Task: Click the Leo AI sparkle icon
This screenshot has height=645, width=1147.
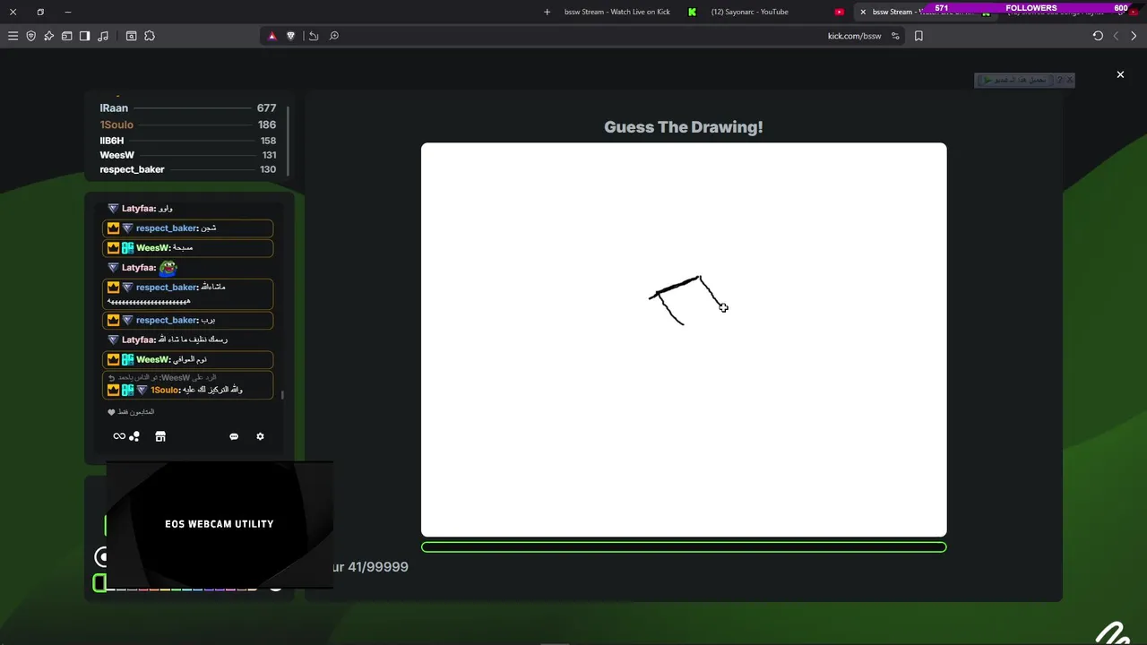Action: point(48,36)
